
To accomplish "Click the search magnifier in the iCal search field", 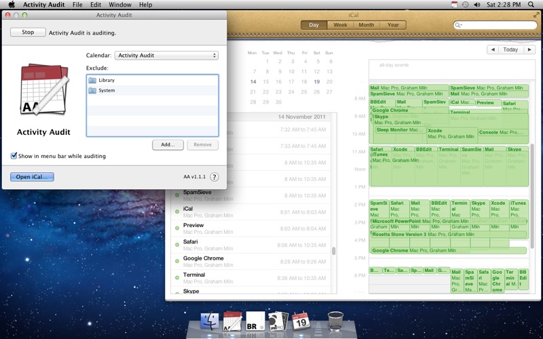I will coord(458,25).
